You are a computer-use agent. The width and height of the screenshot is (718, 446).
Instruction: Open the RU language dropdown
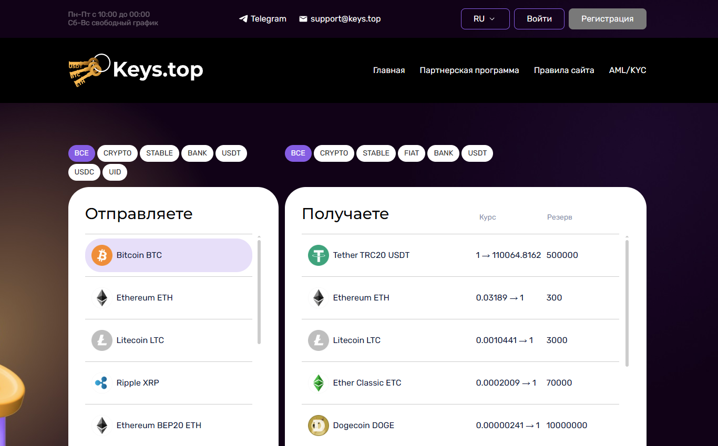coord(485,19)
